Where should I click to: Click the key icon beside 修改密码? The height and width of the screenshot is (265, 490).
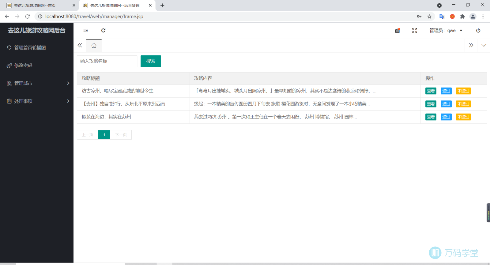(9, 65)
